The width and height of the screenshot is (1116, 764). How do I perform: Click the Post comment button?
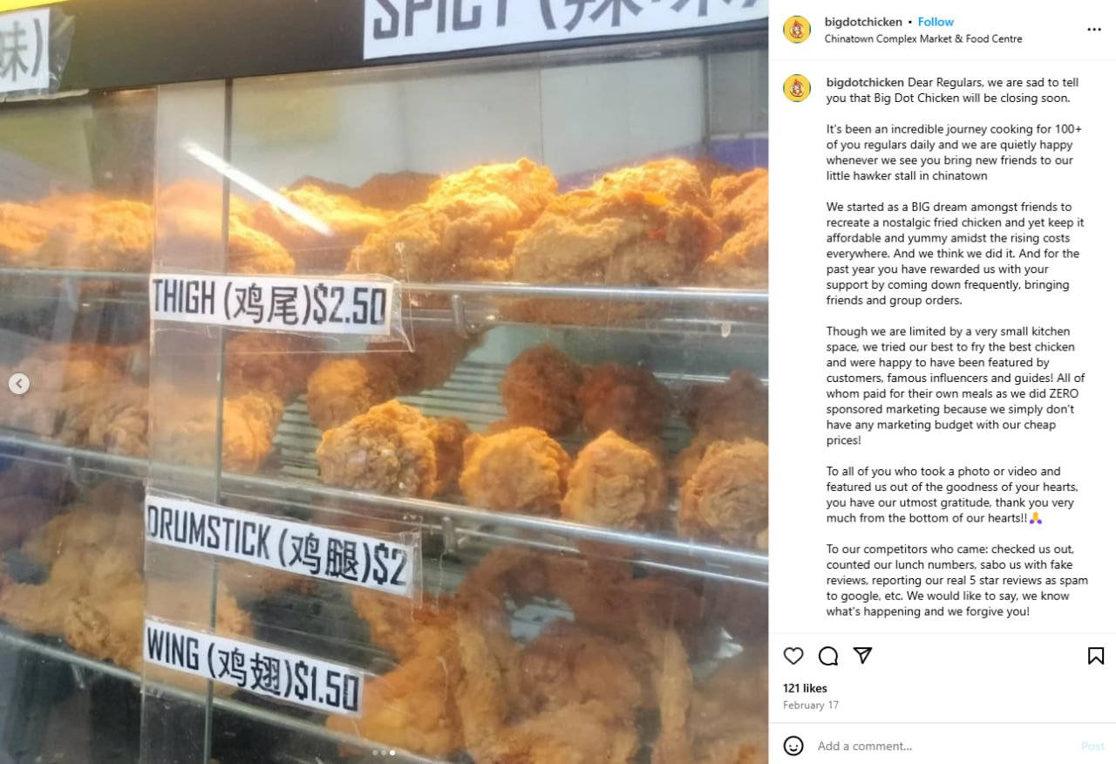(x=1092, y=746)
